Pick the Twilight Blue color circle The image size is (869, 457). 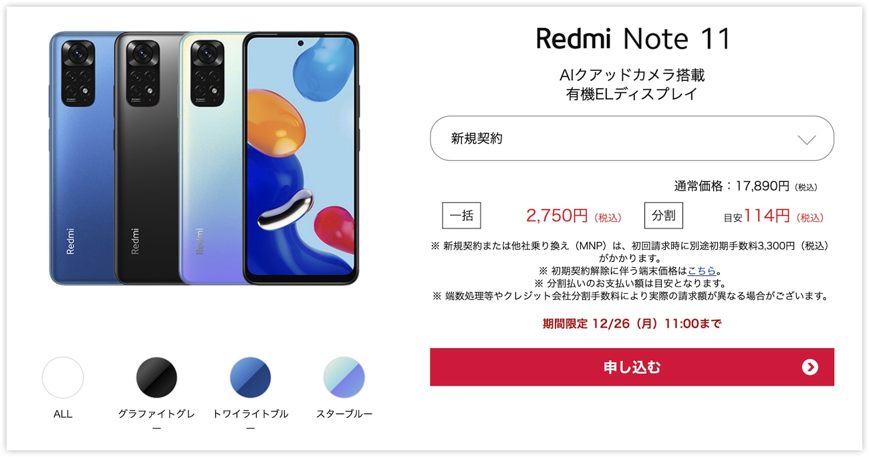(x=250, y=377)
